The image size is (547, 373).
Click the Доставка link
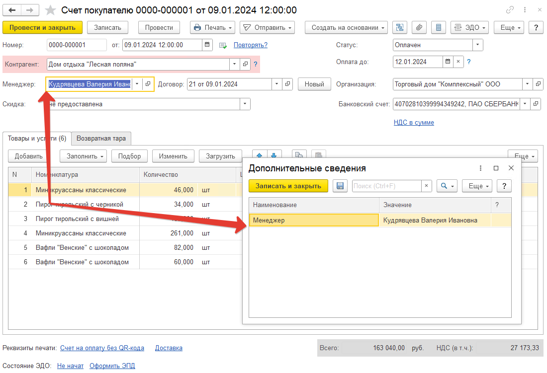pyautogui.click(x=169, y=348)
